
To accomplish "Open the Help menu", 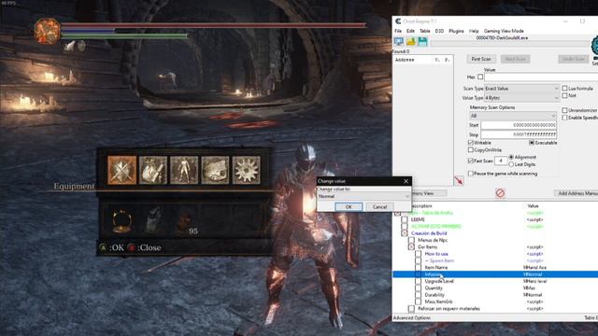I will pyautogui.click(x=474, y=31).
